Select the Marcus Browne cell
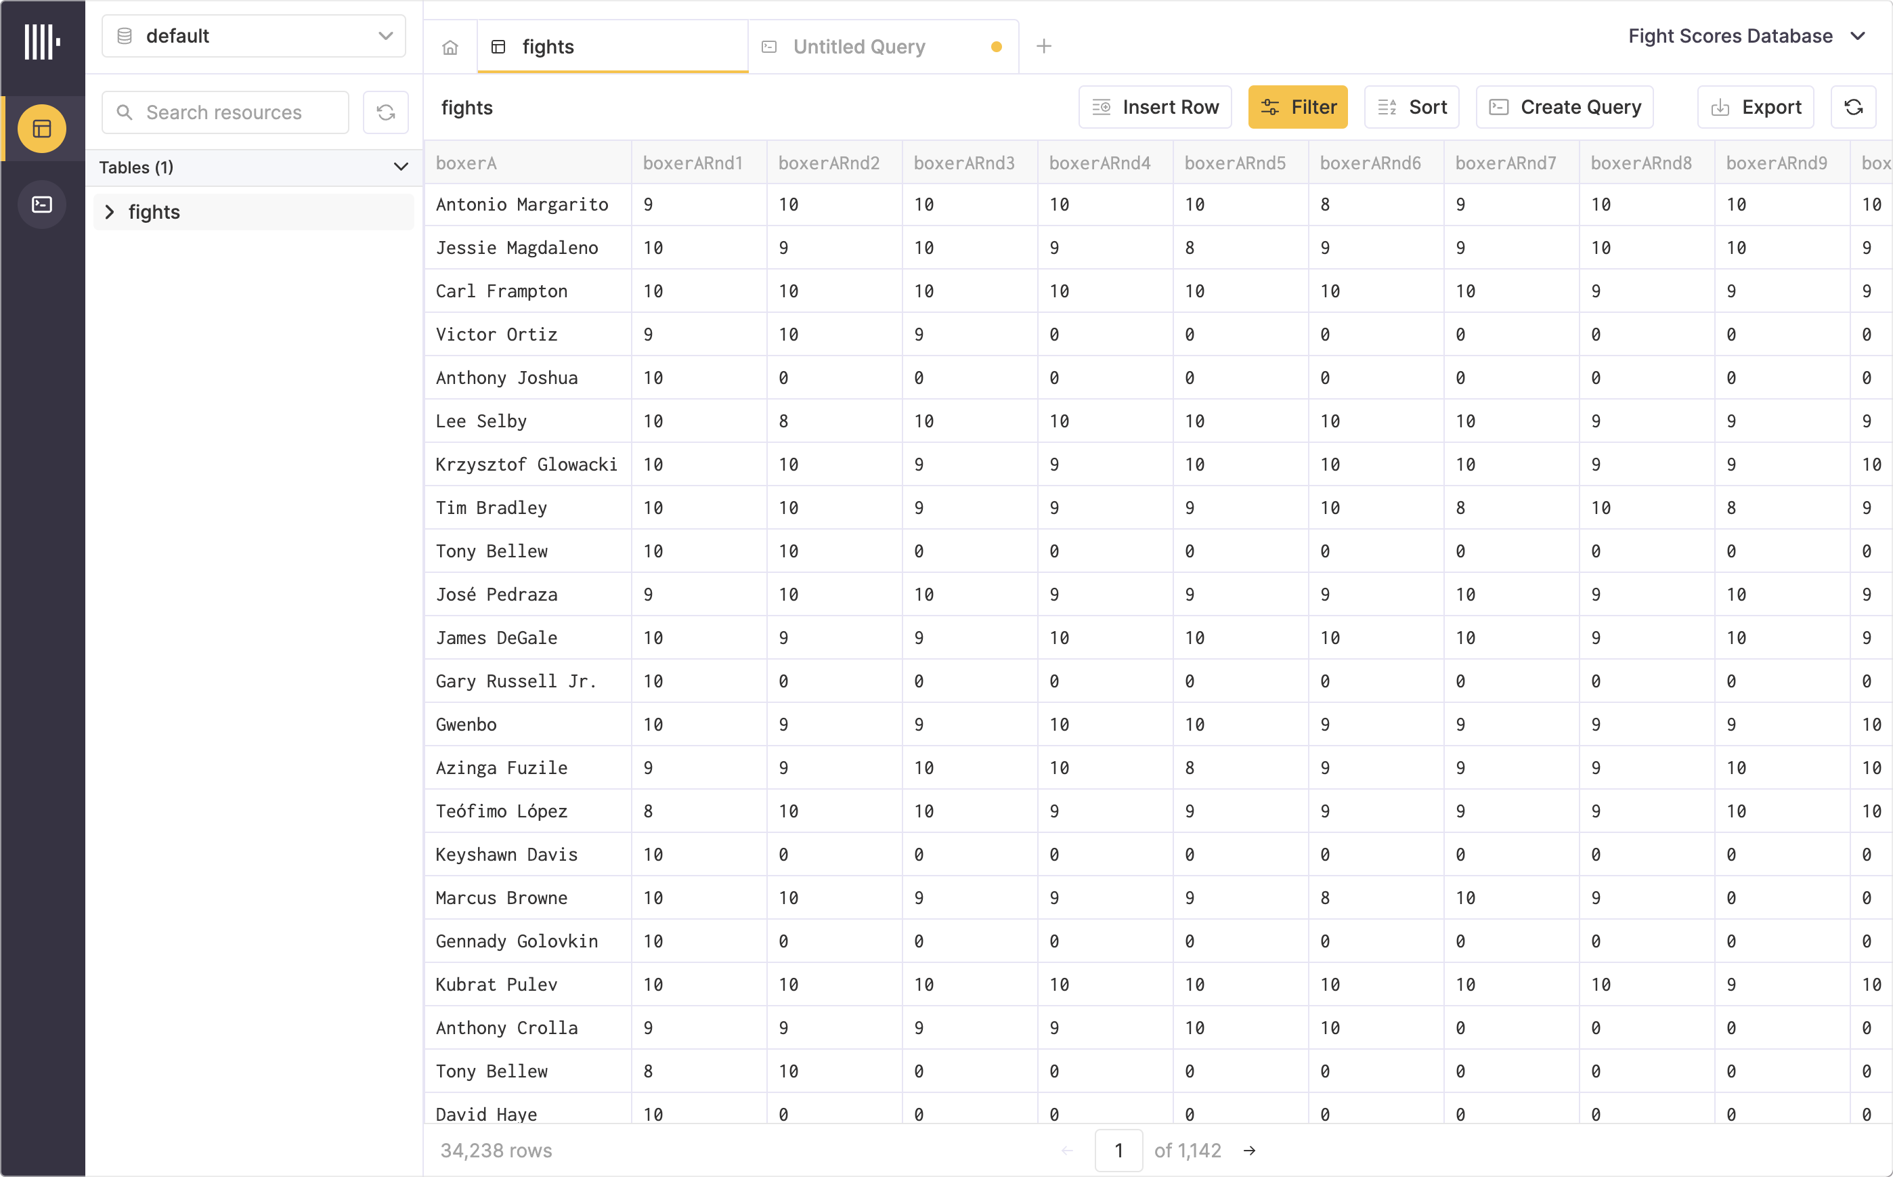Screen dimensions: 1893x1177 tap(527, 897)
